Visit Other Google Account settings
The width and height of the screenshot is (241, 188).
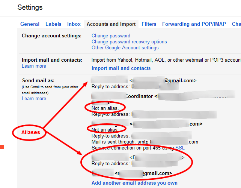point(125,48)
